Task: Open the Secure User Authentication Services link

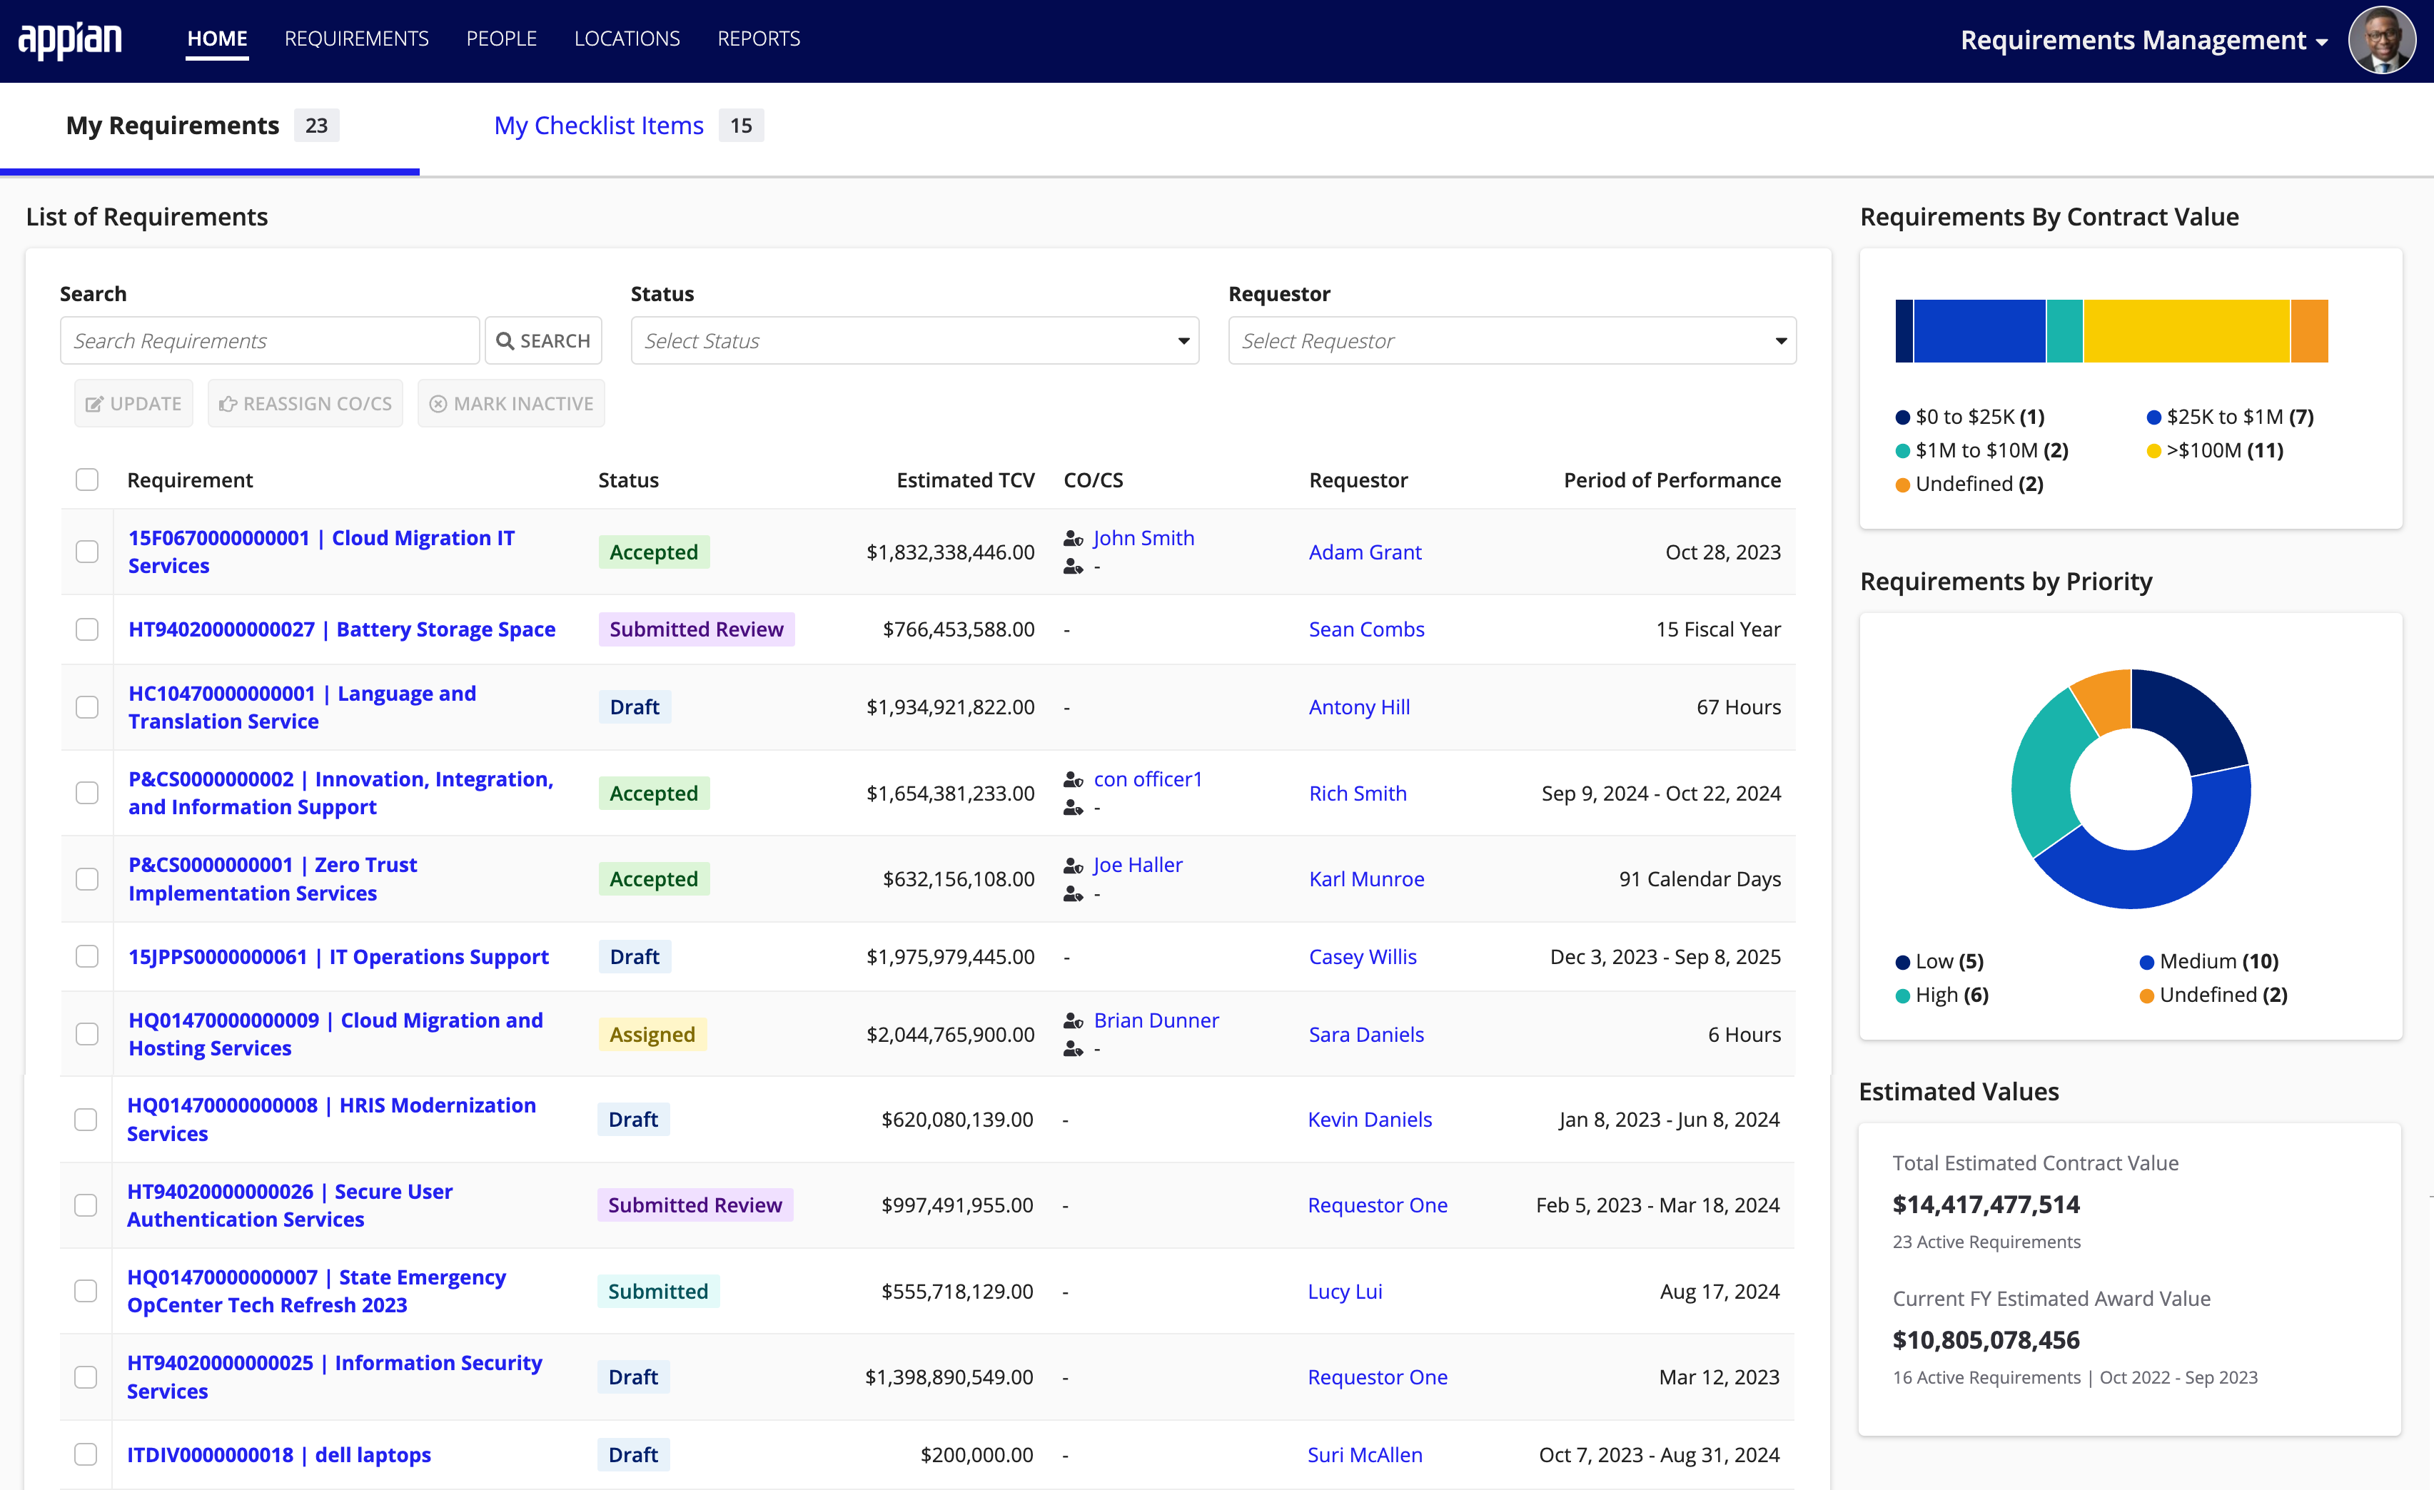Action: click(289, 1205)
